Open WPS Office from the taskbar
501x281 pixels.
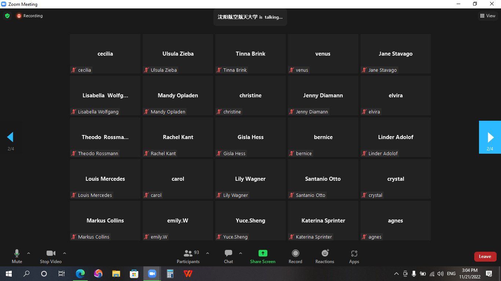188,274
